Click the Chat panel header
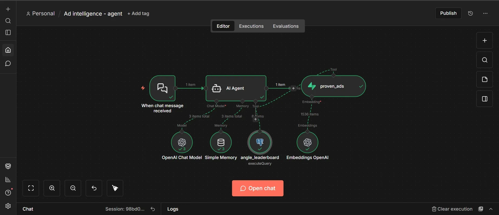This screenshot has width=499, height=215. [28, 209]
